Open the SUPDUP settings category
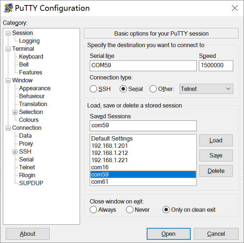This screenshot has height=243, width=244. 31,183
